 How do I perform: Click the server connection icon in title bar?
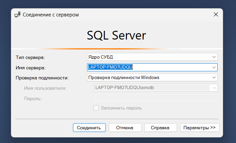click(x=17, y=15)
